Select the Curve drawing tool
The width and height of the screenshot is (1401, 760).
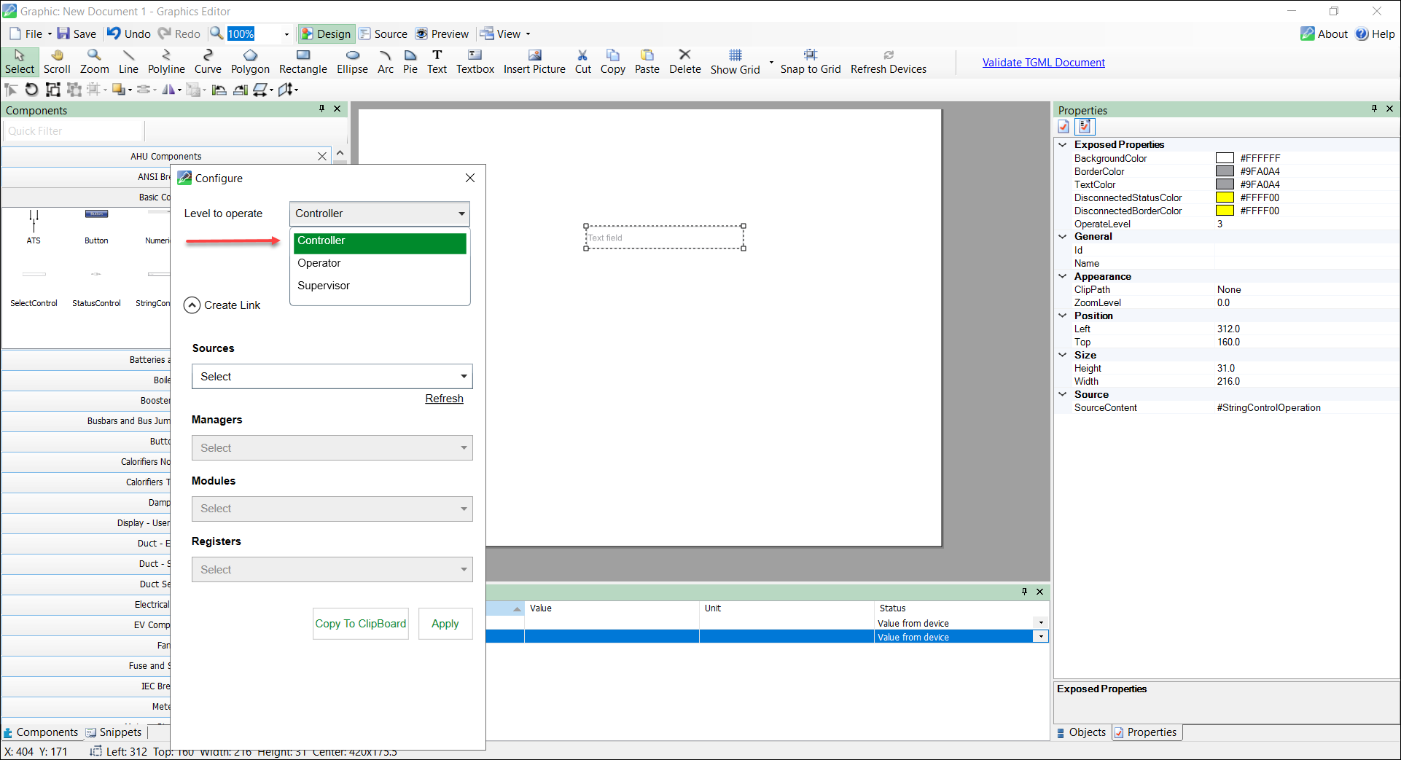click(x=208, y=62)
